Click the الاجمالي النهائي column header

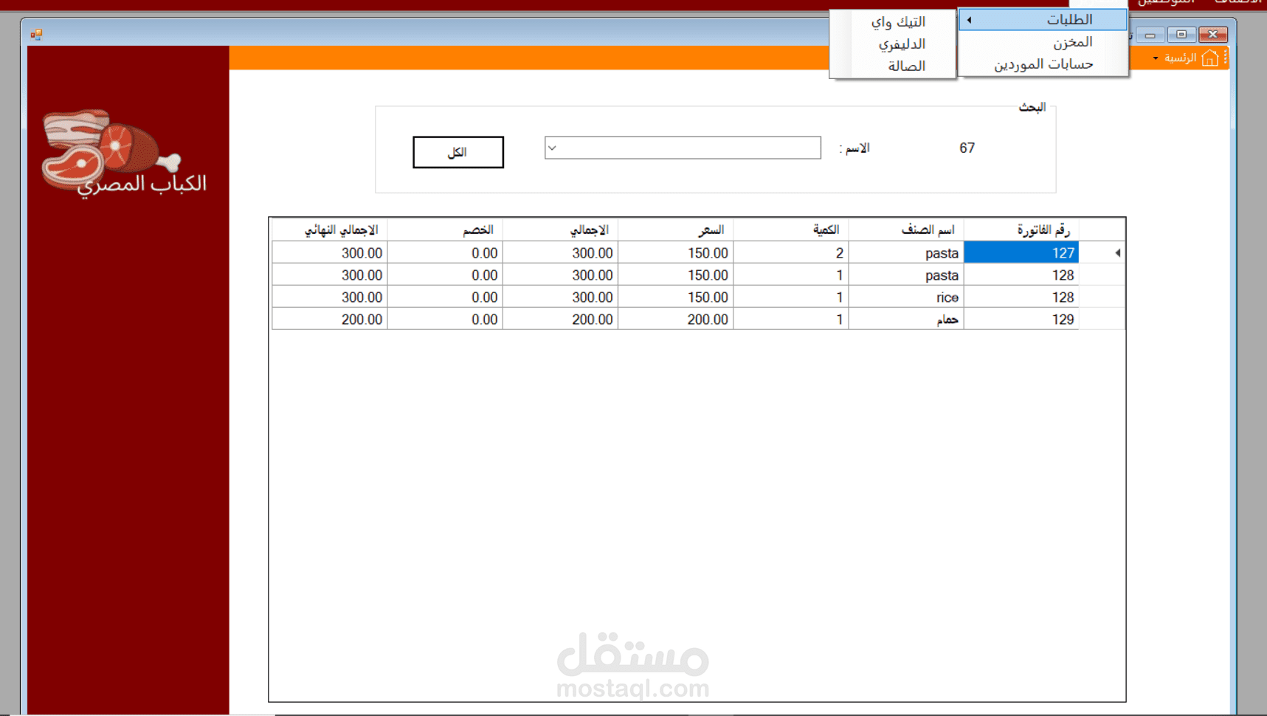330,230
